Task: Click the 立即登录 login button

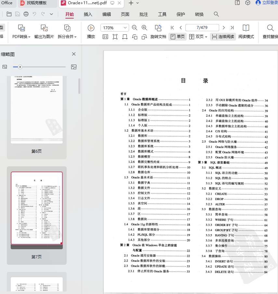Action: point(267,3)
